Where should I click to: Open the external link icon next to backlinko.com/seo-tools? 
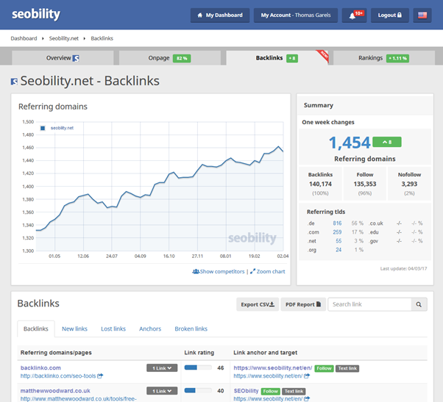click(100, 376)
